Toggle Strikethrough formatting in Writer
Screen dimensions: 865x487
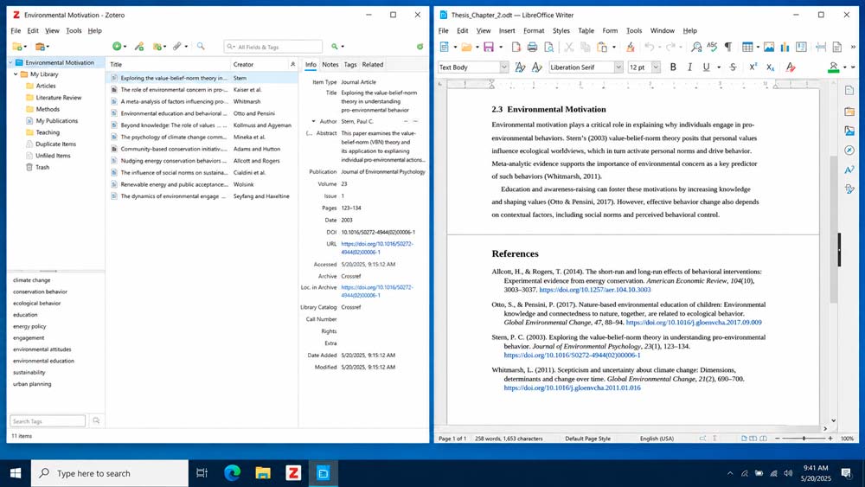pos(733,67)
